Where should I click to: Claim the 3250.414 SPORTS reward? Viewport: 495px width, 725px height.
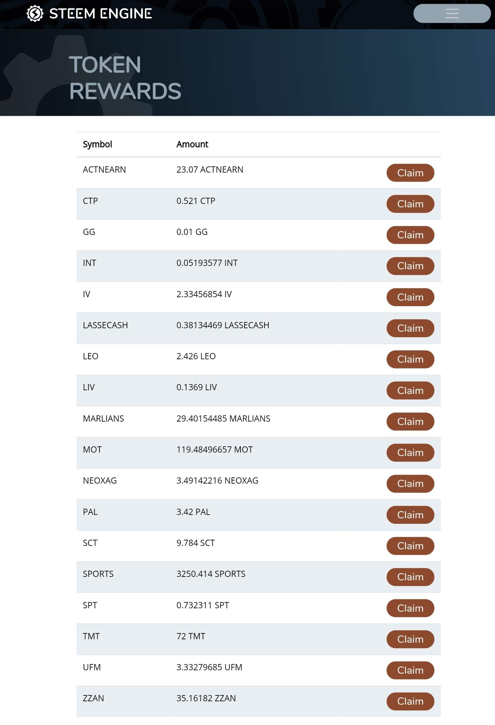(x=410, y=577)
